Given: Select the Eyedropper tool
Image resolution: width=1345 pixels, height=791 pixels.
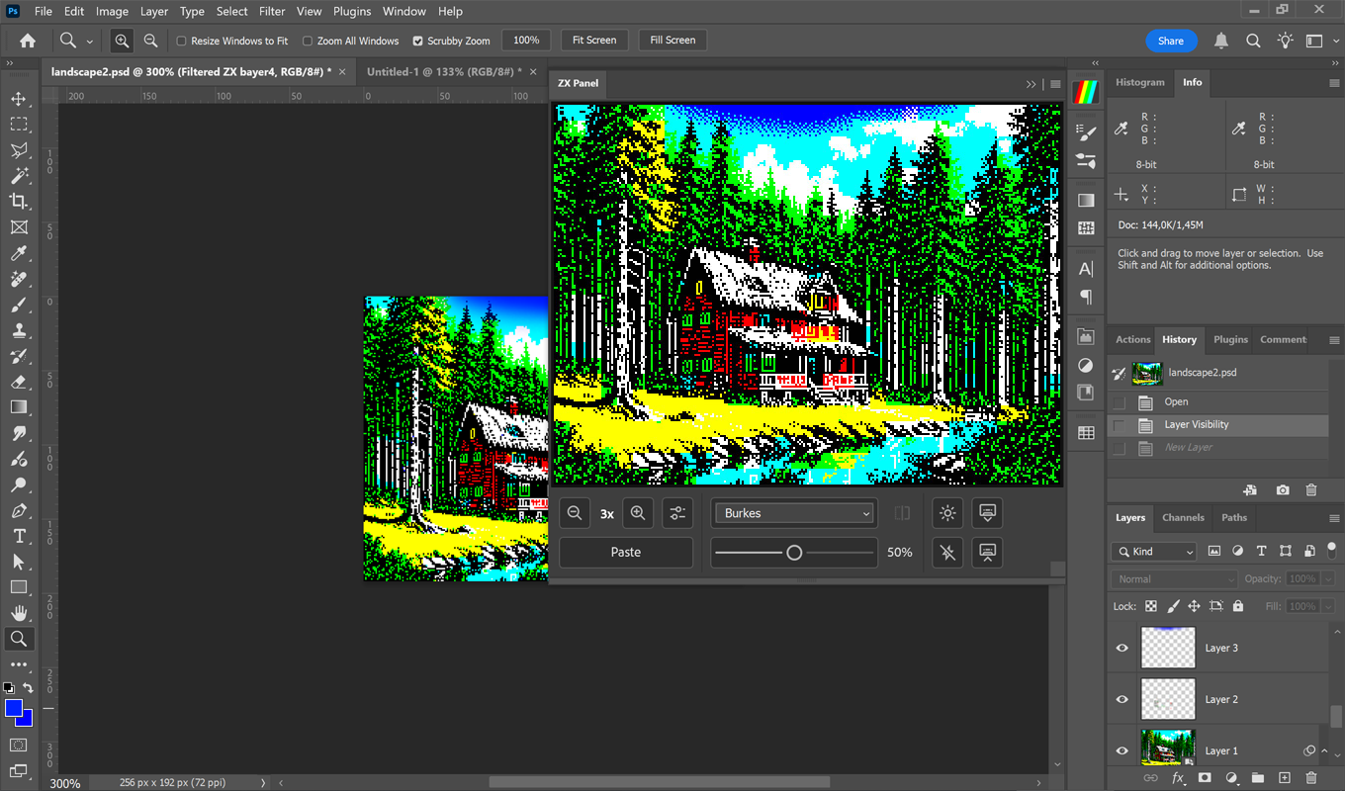Looking at the screenshot, I should [x=18, y=253].
